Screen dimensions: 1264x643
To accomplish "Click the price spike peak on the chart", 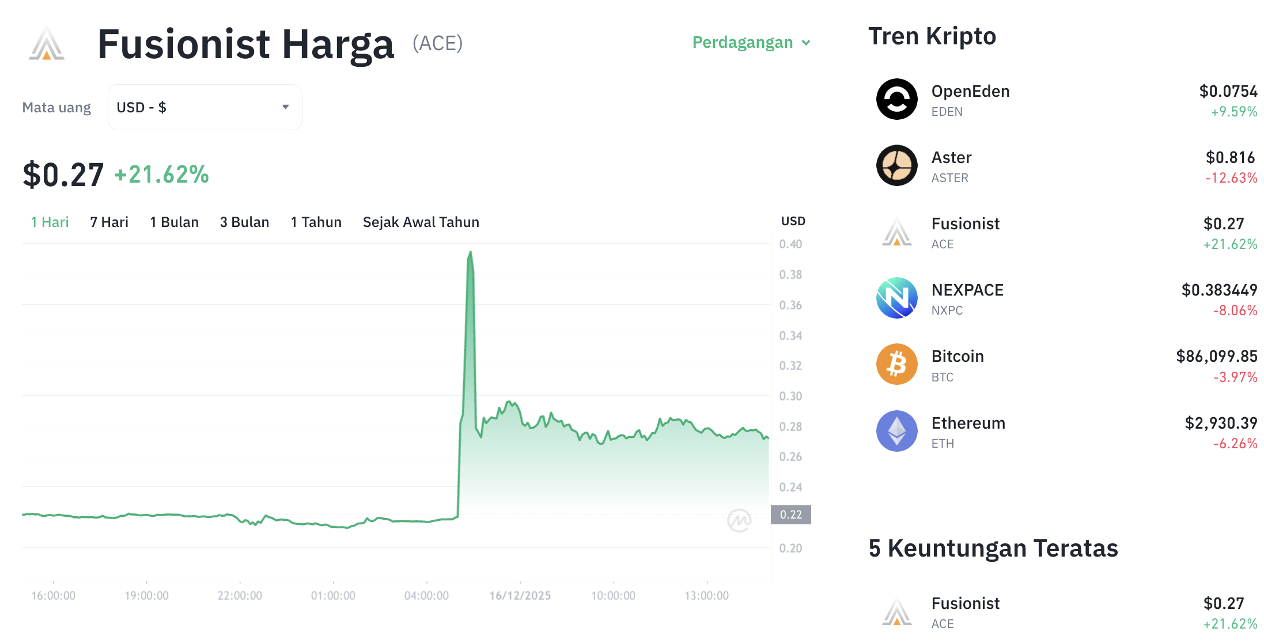I will pos(471,252).
